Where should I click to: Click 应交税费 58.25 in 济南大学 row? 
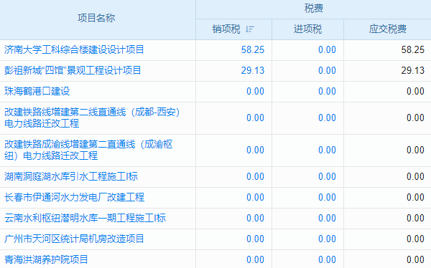pos(412,50)
